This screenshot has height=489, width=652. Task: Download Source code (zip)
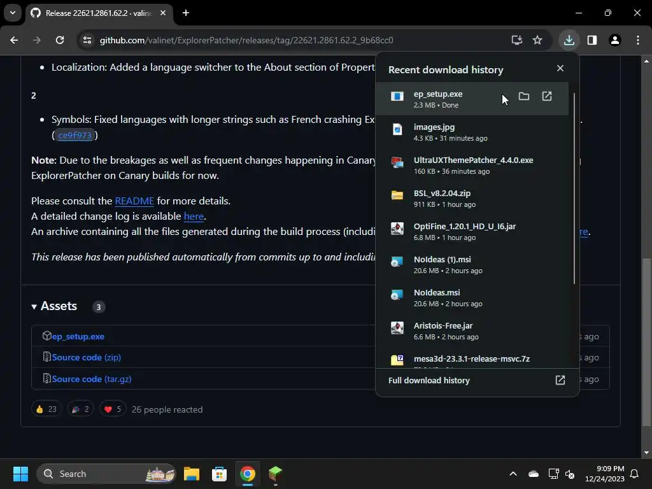pos(87,358)
